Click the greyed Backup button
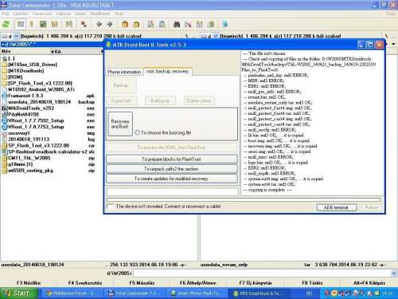 (121, 85)
